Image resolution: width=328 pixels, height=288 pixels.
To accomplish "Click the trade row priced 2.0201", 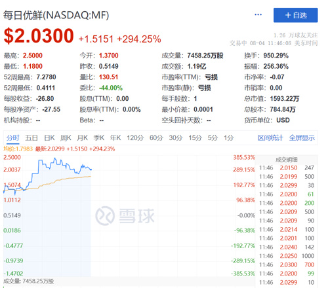I will pos(287,238).
